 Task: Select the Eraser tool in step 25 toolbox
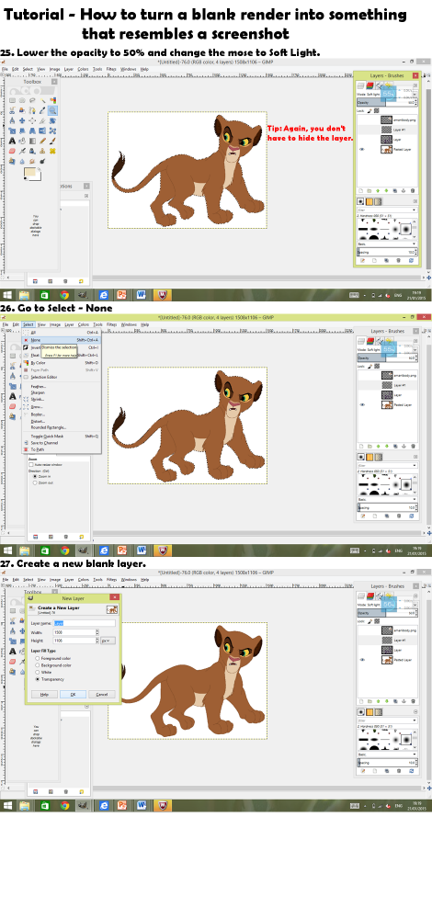tap(12, 152)
